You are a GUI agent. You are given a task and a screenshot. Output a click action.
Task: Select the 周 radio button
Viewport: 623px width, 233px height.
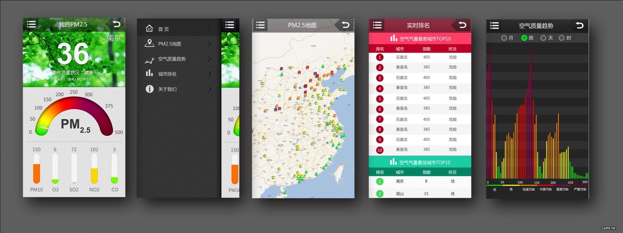pyautogui.click(x=524, y=38)
